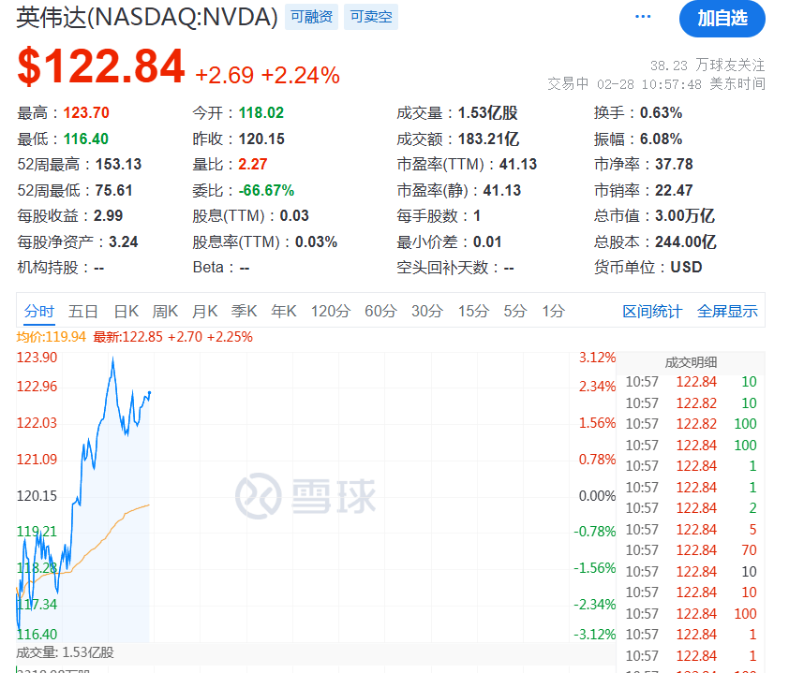This screenshot has height=673, width=789.
Task: Click the 振幅 value 6.08%
Action: tap(662, 139)
